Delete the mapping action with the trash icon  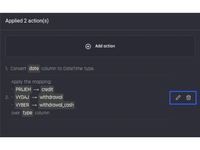coord(188,98)
